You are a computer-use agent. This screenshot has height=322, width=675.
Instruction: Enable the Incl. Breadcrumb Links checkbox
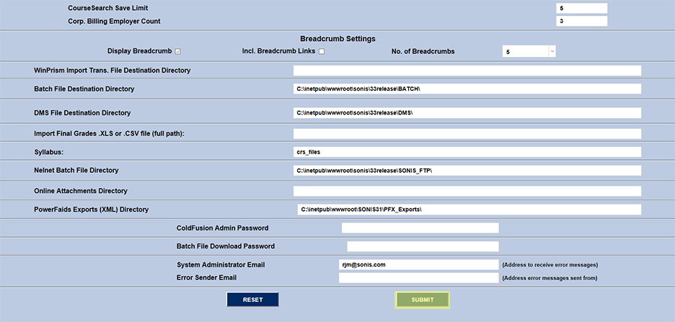tap(322, 51)
